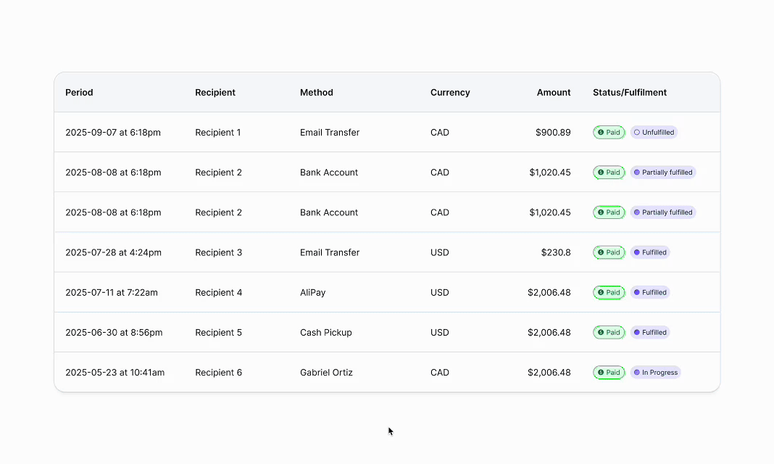Select the Method column header
The width and height of the screenshot is (774, 464).
point(316,92)
